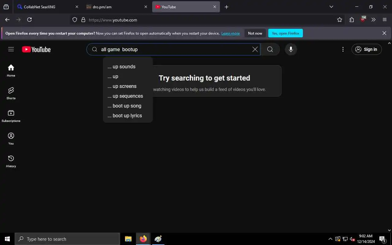This screenshot has width=392, height=245.
Task: Choose suggestion "... up sequences"
Action: (128, 96)
